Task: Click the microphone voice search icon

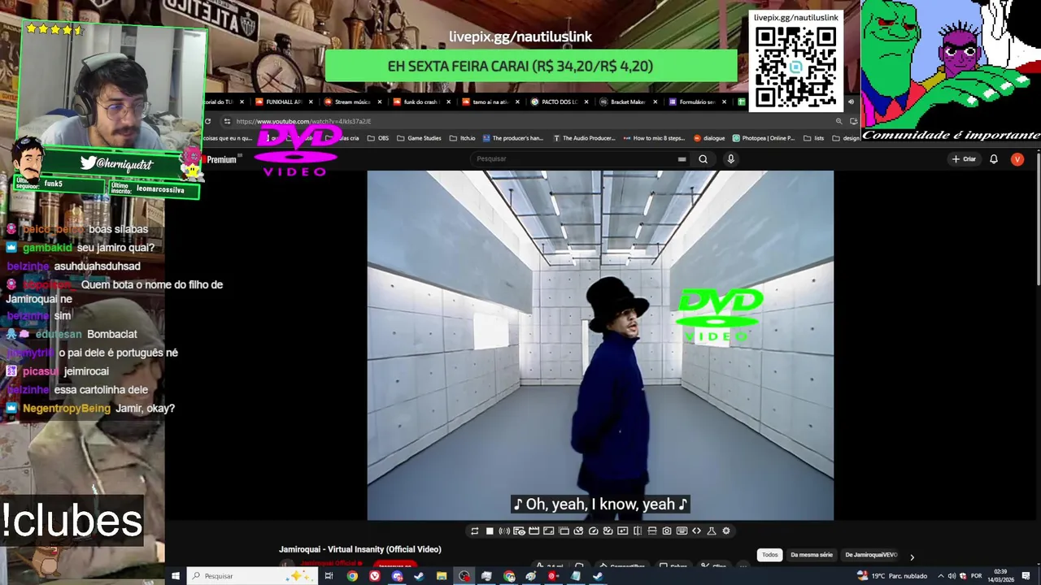Action: pyautogui.click(x=730, y=159)
